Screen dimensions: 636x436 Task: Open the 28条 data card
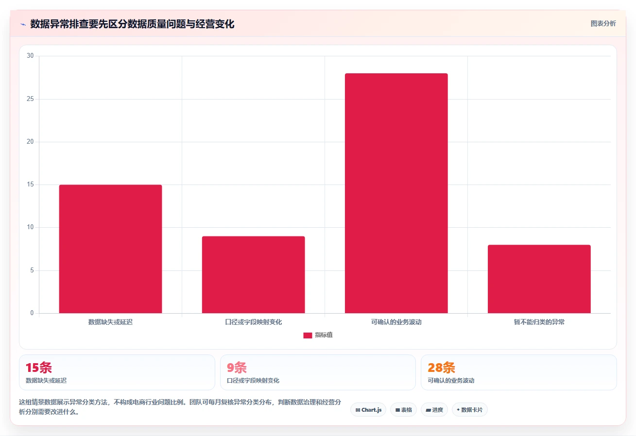[x=519, y=372]
